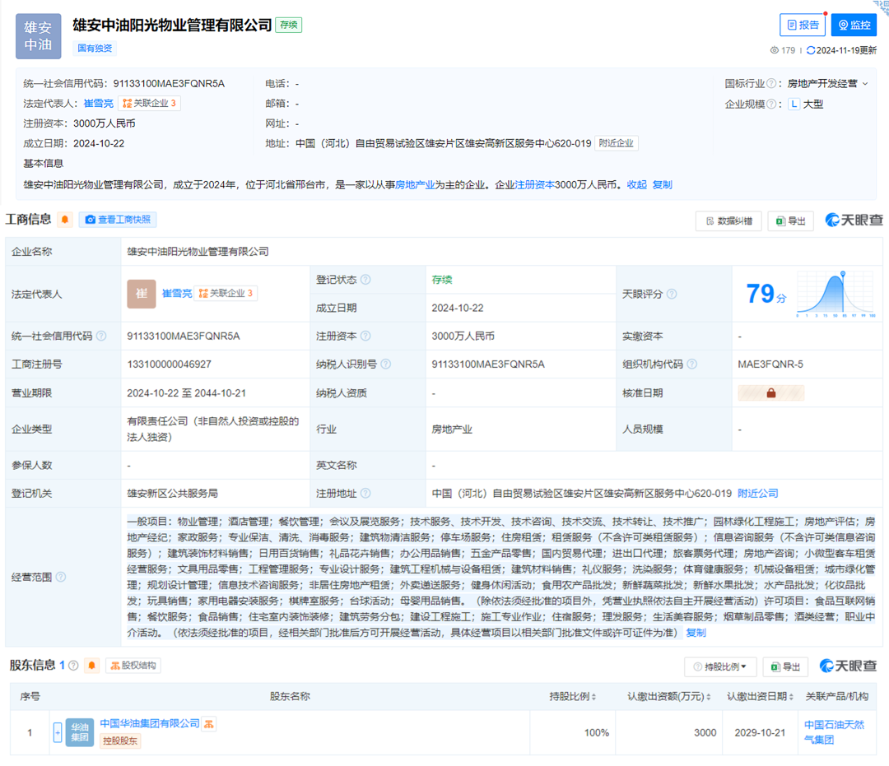Click the 控股股东 tag
Image resolution: width=889 pixels, height=766 pixels.
point(119,740)
